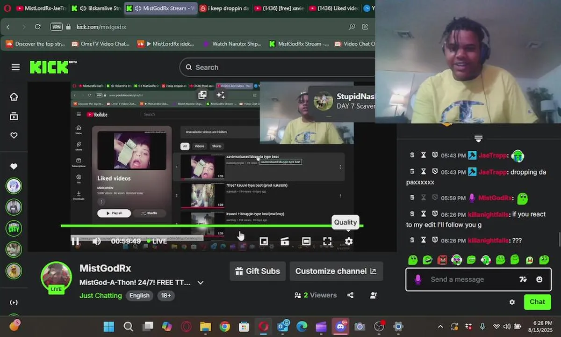The width and height of the screenshot is (561, 337).
Task: Open Discord from the taskbar
Action: (x=340, y=326)
